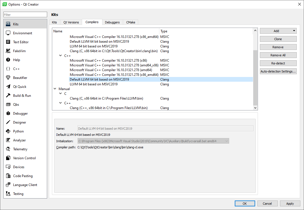Select the Environment monitor icon

click(x=8, y=33)
